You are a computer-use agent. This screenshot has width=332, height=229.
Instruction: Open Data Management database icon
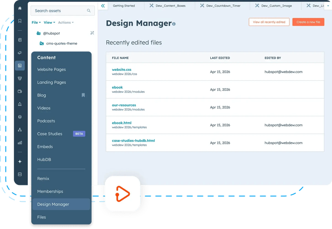pos(20,117)
